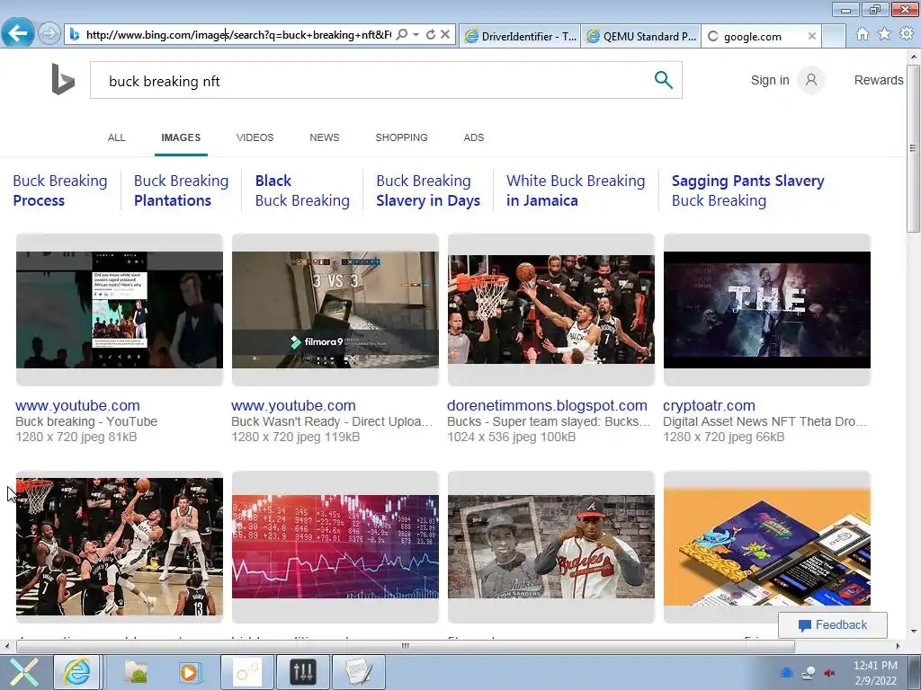Viewport: 921px width, 690px height.
Task: Switch to the DriverIdentifier browser tab
Action: 520,36
